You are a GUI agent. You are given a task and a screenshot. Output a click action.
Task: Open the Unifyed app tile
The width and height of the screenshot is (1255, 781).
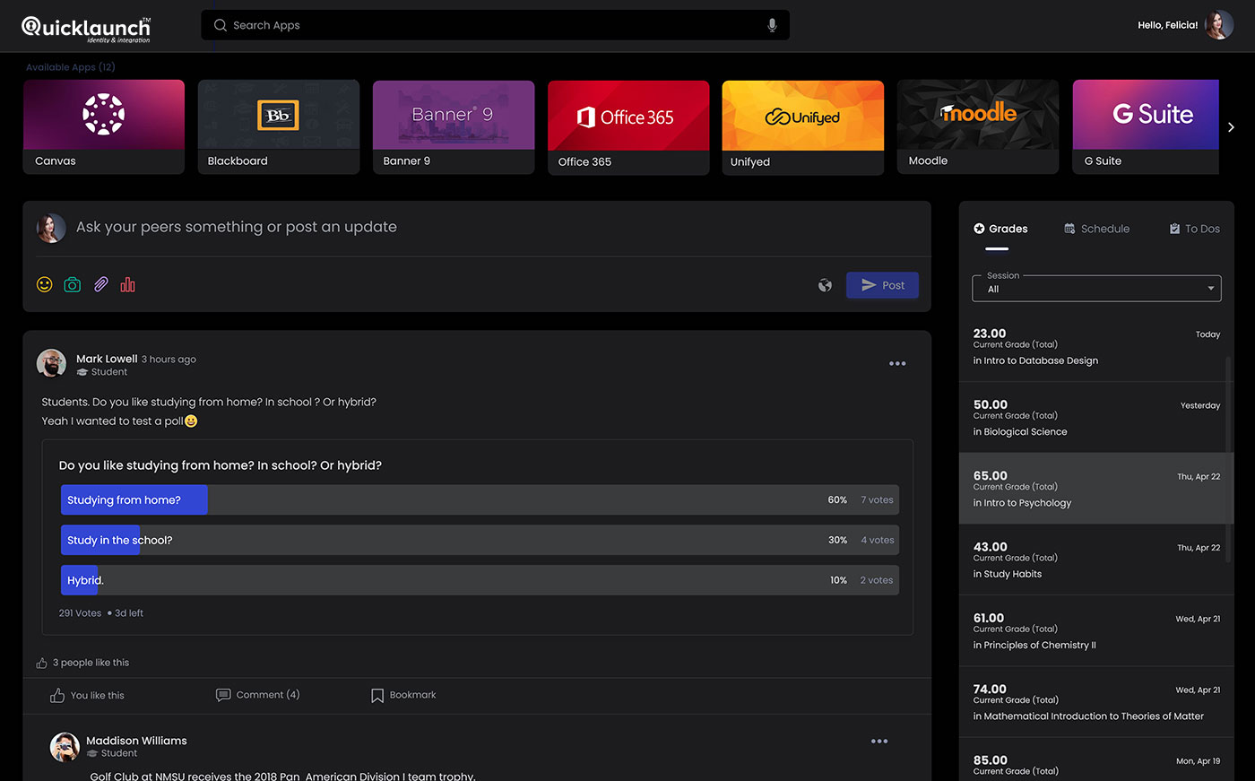coord(803,127)
